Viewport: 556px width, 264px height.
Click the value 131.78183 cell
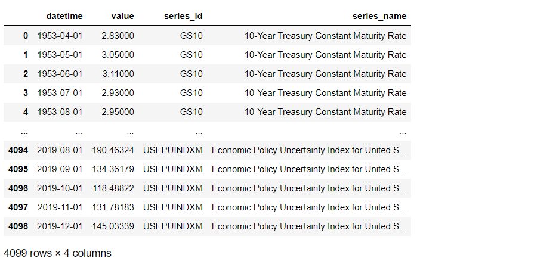click(113, 207)
